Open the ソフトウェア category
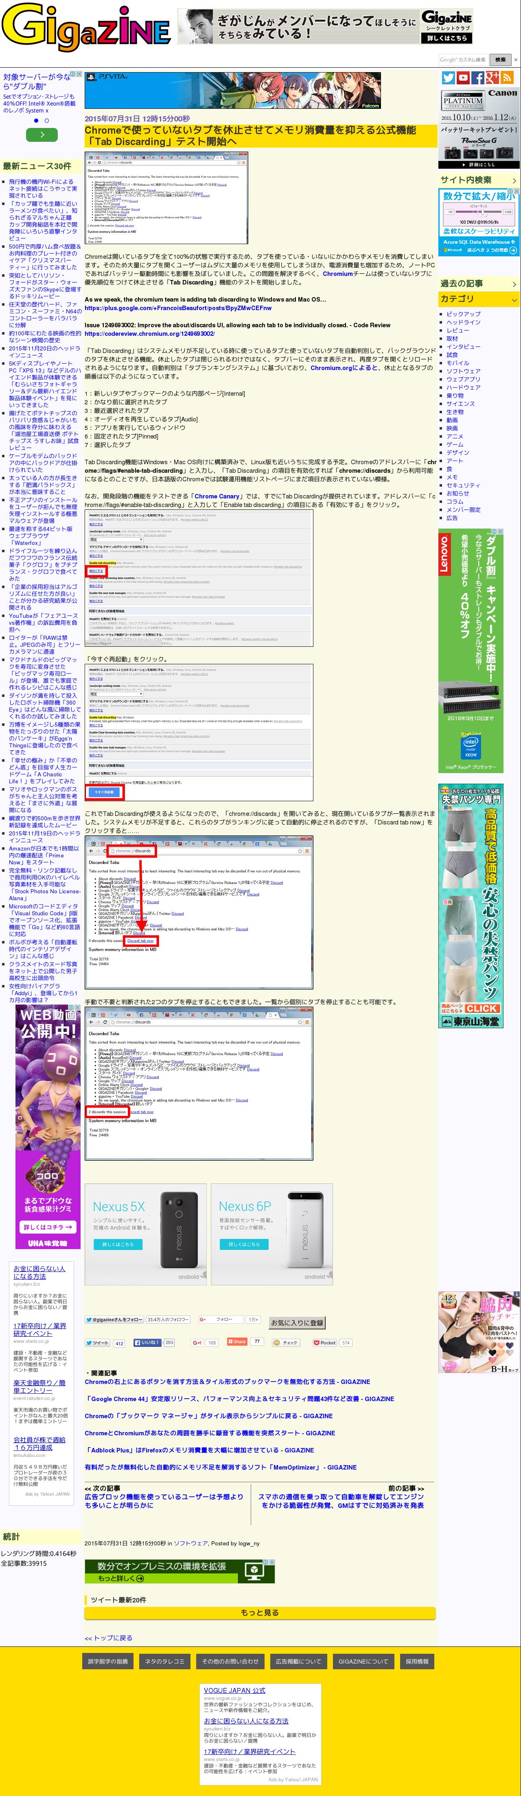Viewport: 521px width, 1796px height. pyautogui.click(x=463, y=371)
